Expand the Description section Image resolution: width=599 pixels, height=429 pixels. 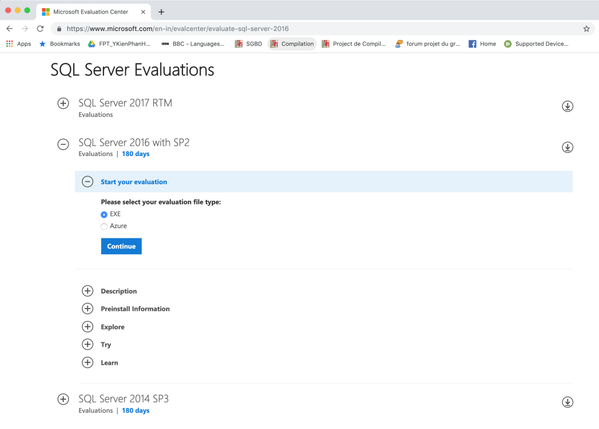tap(87, 290)
